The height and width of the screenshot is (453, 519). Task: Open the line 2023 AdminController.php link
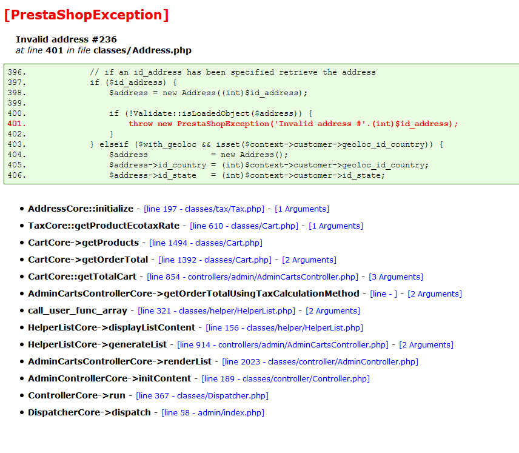coord(320,361)
